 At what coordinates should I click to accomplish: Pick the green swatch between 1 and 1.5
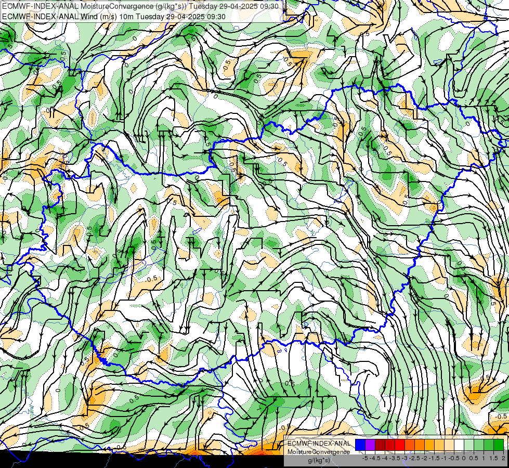489,445
